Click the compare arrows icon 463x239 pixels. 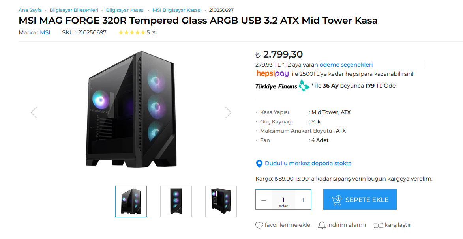(x=378, y=225)
